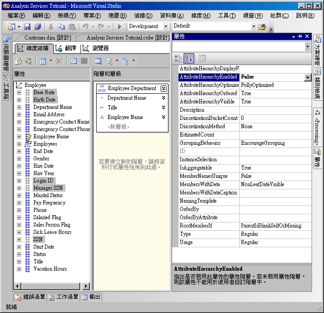The image size is (324, 313).
Task: Click the Cut scissors icon
Action: (x=51, y=26)
